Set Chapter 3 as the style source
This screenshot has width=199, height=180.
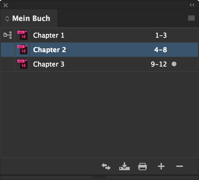coord(8,64)
